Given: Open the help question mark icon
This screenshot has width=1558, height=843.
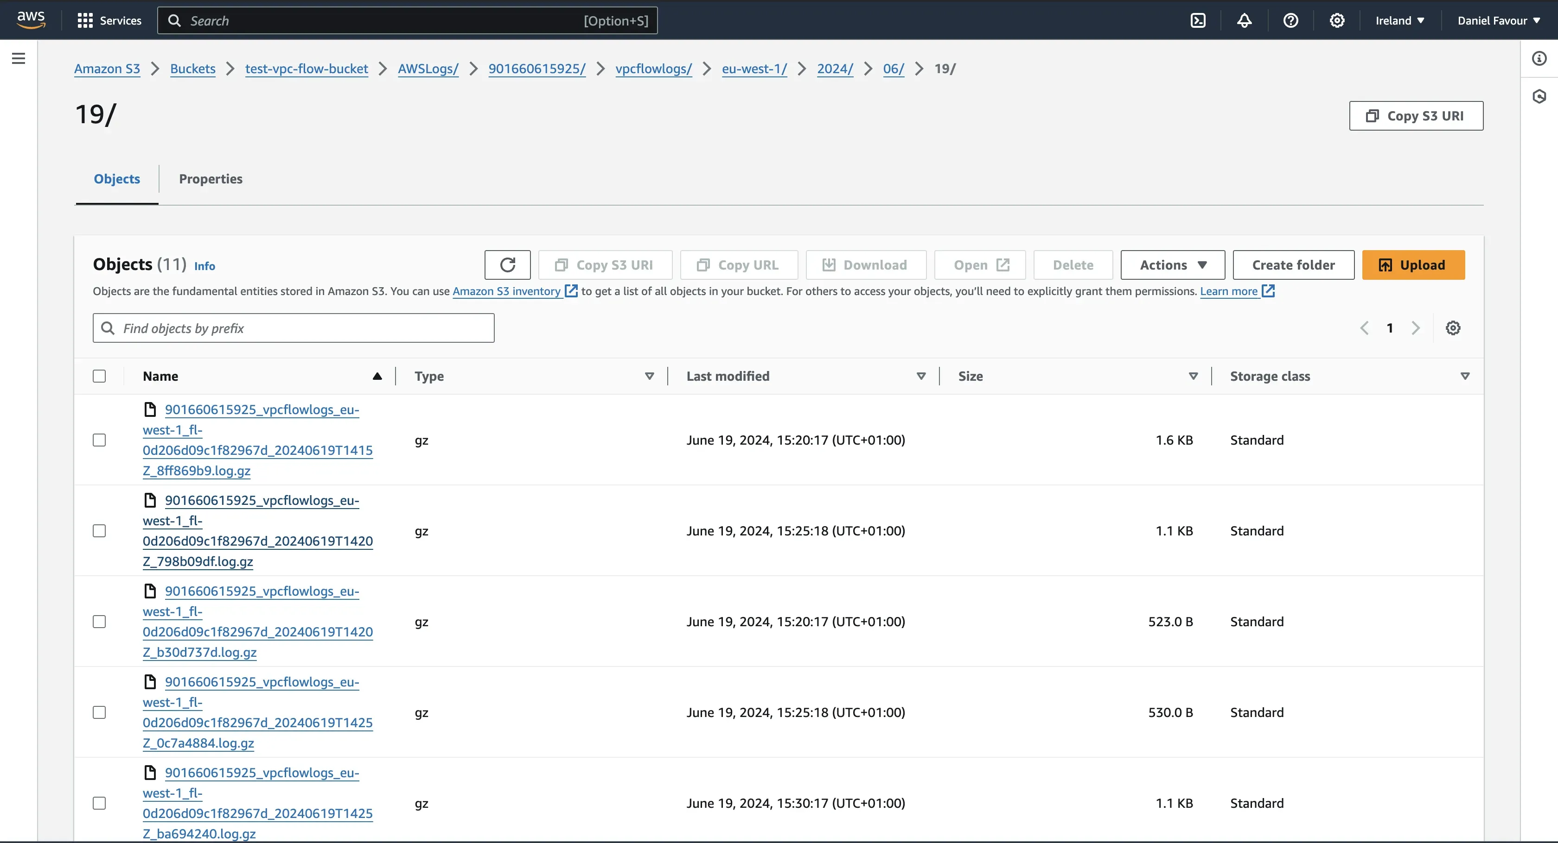Looking at the screenshot, I should coord(1290,20).
